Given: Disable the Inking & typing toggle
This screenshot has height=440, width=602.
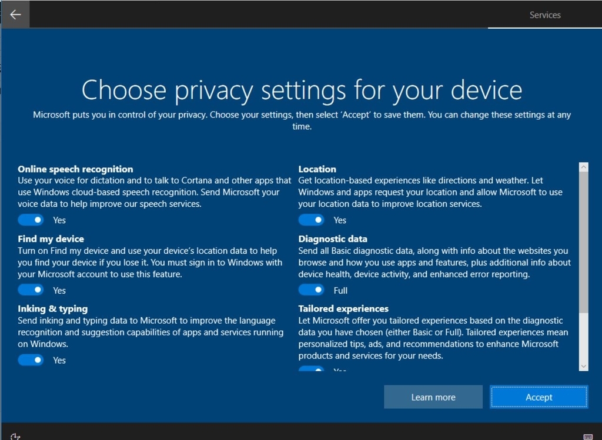Looking at the screenshot, I should click(31, 360).
